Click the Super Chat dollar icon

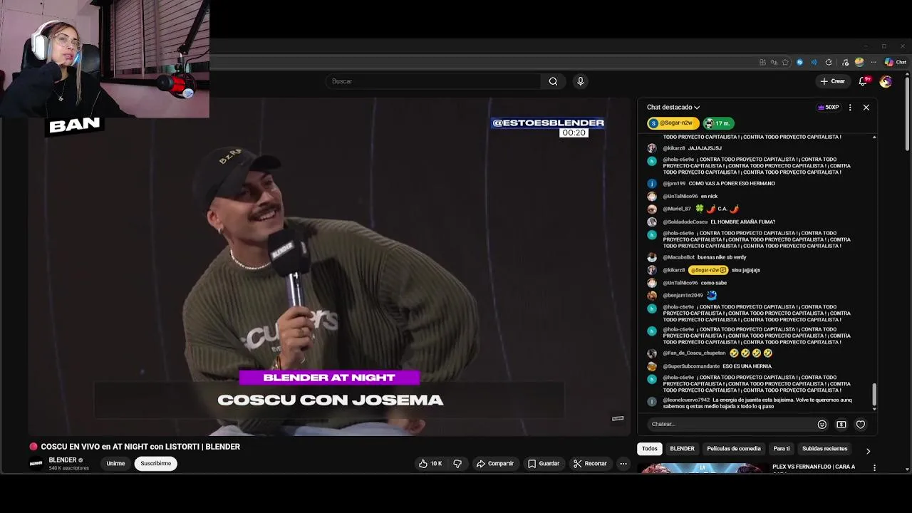coord(841,424)
